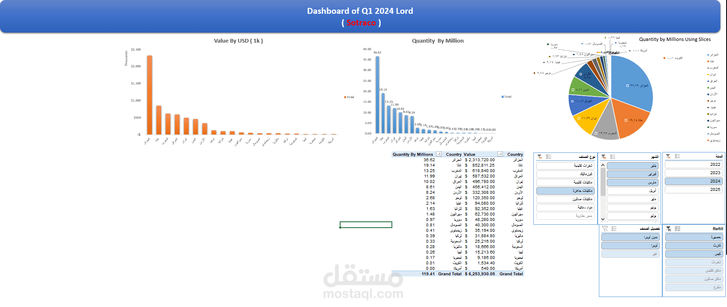Select ماكينات تقليدية in the نوع الصنف slicer

pyautogui.click(x=565, y=183)
